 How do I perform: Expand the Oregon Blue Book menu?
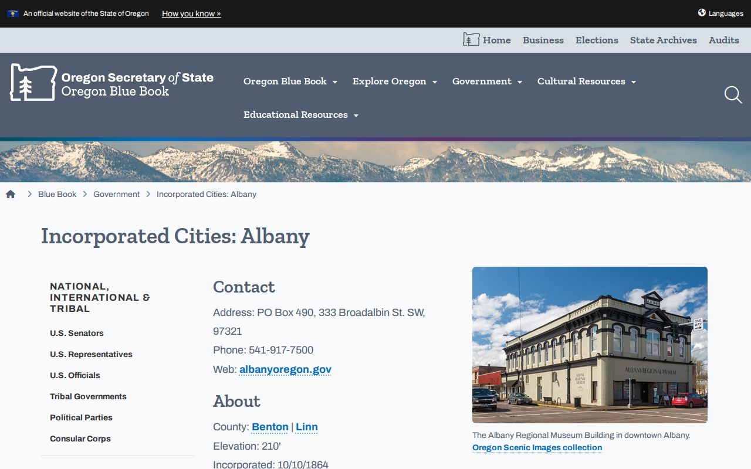coord(290,81)
